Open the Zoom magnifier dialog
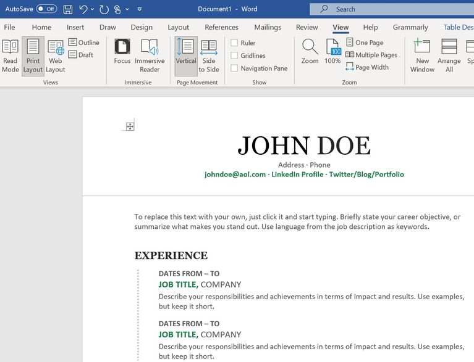 (310, 52)
